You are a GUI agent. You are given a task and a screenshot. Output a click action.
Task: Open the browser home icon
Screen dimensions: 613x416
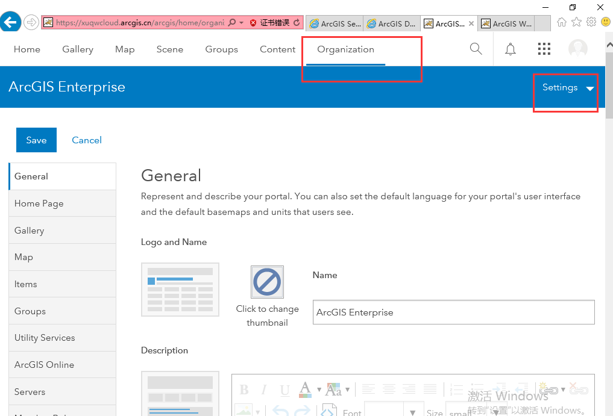click(562, 22)
